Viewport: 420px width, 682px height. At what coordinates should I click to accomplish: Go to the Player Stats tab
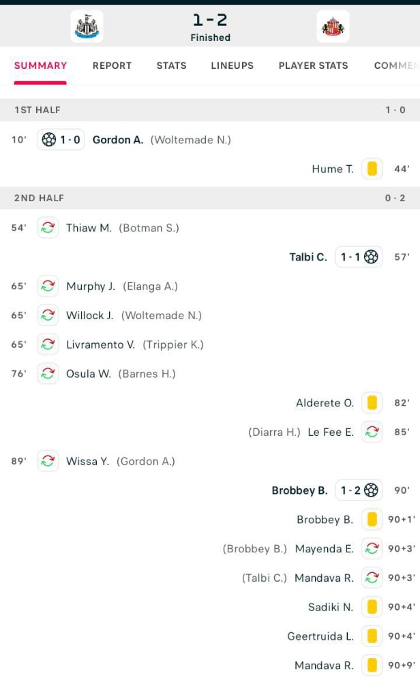[x=313, y=65]
